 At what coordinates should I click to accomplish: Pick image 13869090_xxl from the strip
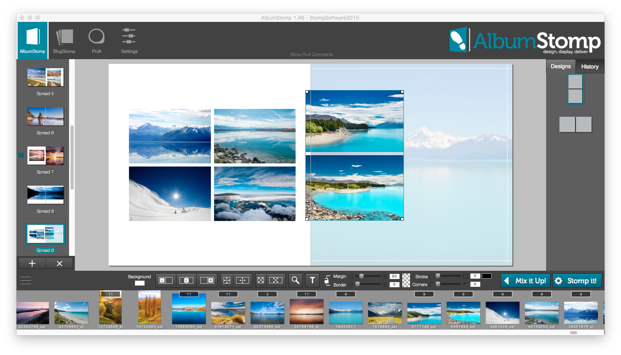click(x=189, y=310)
